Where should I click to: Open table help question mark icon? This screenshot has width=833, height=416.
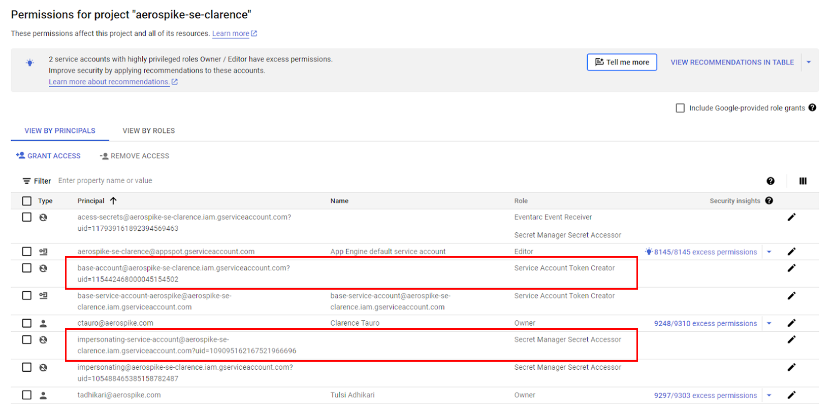tap(771, 181)
